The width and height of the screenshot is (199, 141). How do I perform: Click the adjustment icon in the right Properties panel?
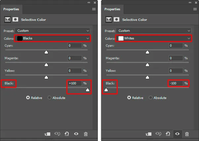tap(109, 20)
